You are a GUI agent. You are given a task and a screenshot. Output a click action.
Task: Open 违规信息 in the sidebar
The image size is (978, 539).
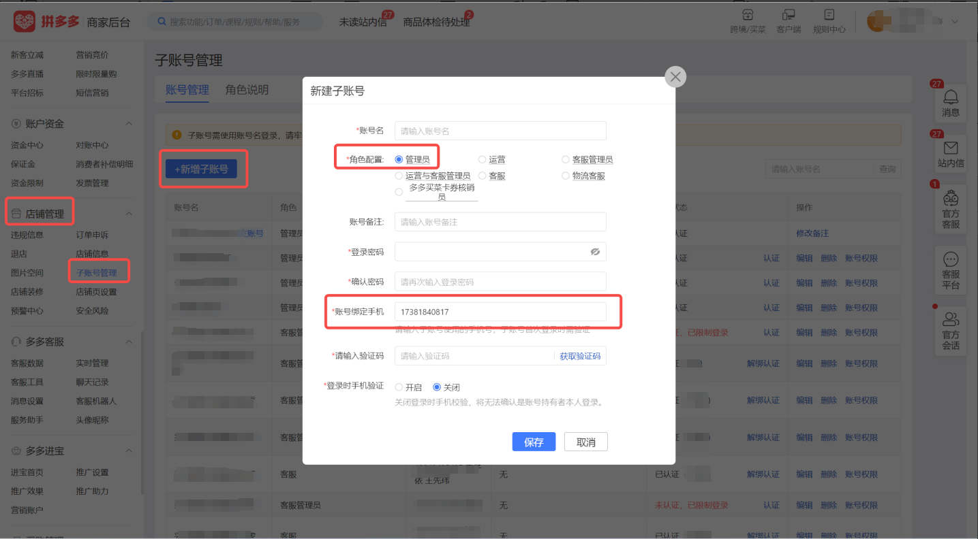[27, 235]
